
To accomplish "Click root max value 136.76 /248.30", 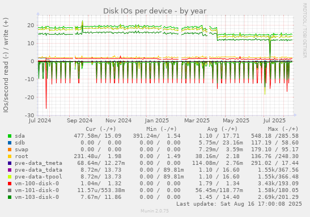I will 275,156.
